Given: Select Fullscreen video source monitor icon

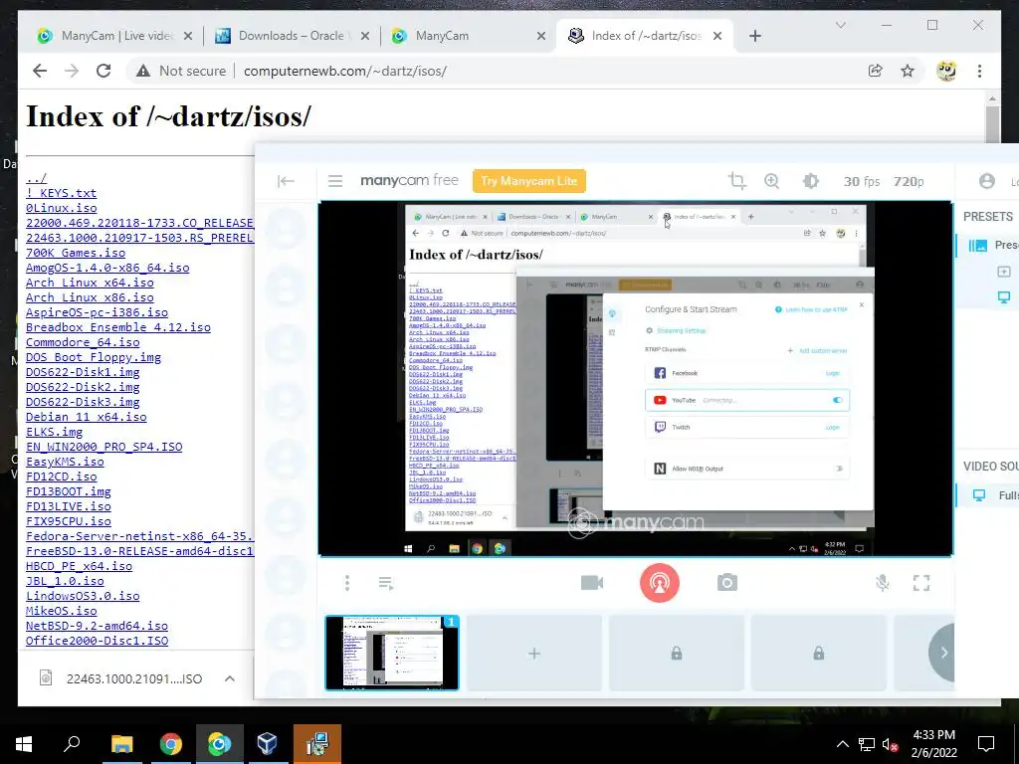Looking at the screenshot, I should coord(979,495).
